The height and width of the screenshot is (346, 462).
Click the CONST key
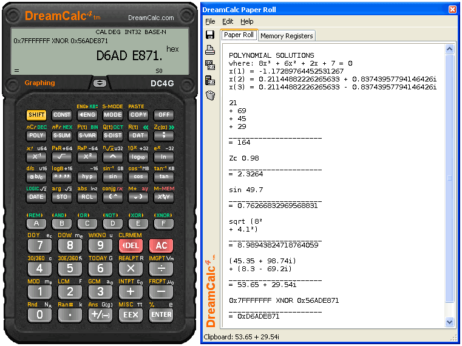62,115
